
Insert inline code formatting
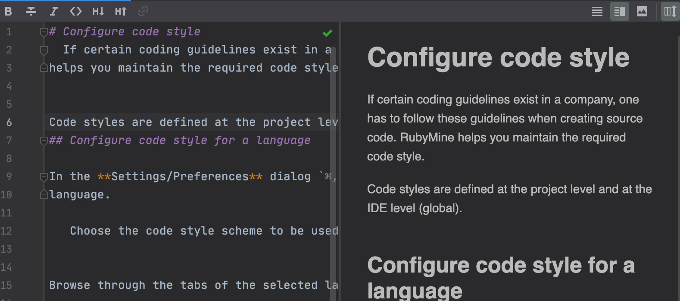click(x=76, y=11)
